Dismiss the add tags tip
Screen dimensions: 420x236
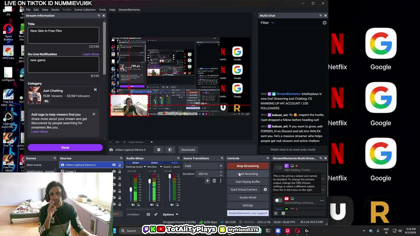point(94,114)
